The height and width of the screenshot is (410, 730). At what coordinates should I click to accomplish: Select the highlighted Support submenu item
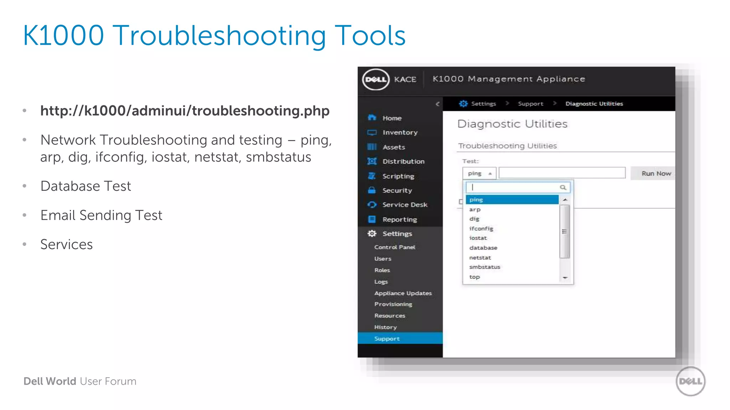[x=400, y=338]
